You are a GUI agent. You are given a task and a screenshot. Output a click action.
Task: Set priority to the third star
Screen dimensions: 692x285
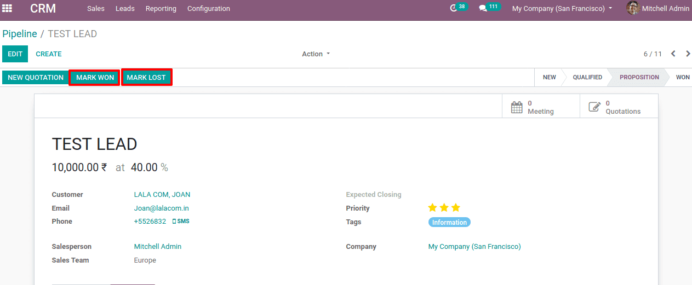tap(456, 208)
